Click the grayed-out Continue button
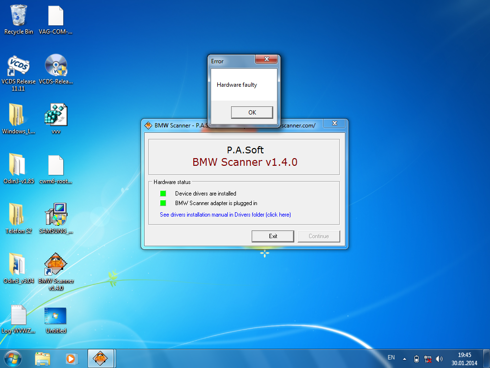 click(319, 236)
